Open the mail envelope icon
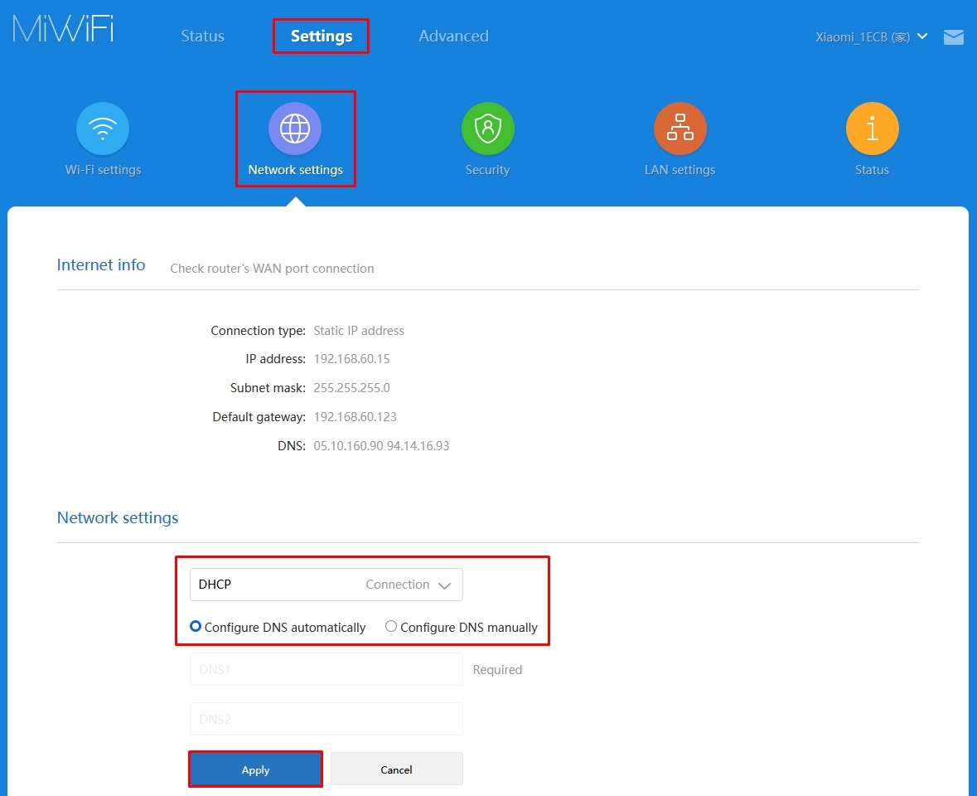The height and width of the screenshot is (796, 977). (x=954, y=37)
